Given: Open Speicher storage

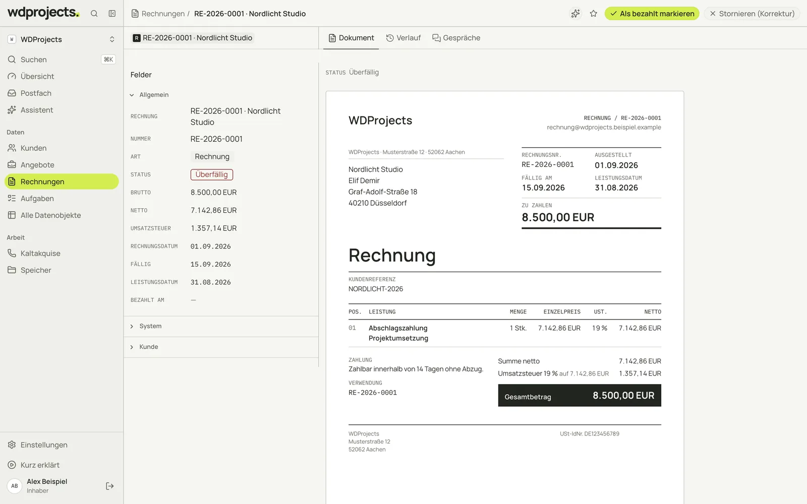Looking at the screenshot, I should (x=62, y=270).
